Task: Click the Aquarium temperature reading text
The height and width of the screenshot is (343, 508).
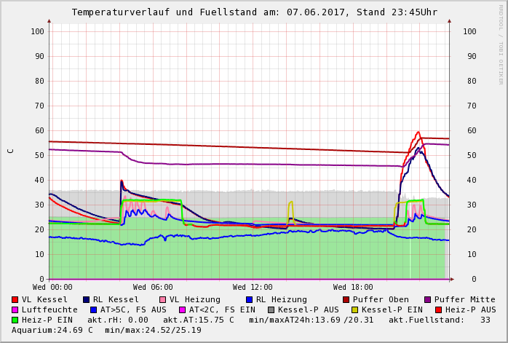Action: click(52, 331)
